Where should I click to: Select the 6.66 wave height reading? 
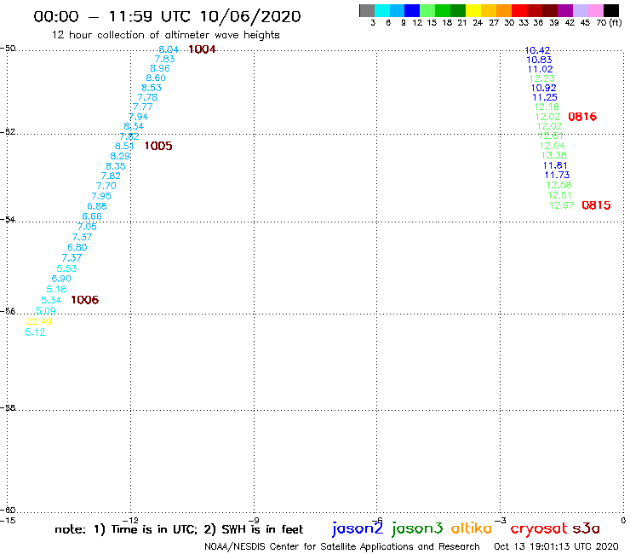(92, 216)
